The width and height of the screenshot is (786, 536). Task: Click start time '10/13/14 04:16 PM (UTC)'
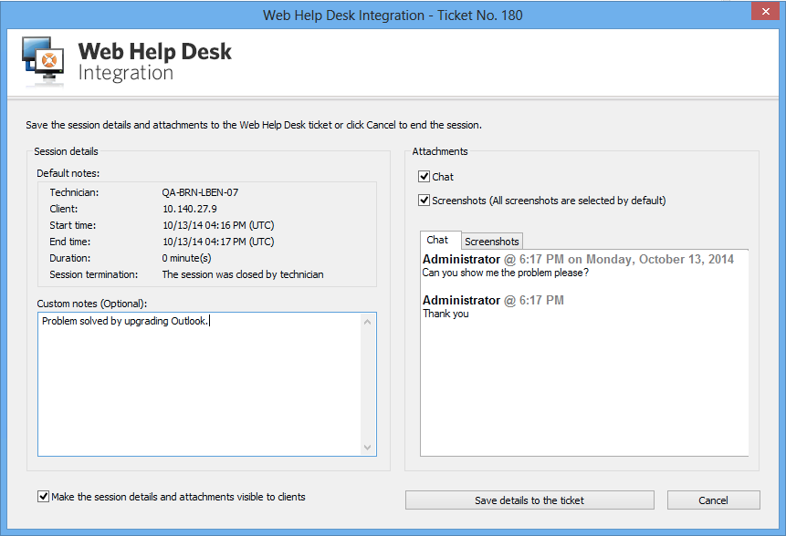[x=218, y=225]
